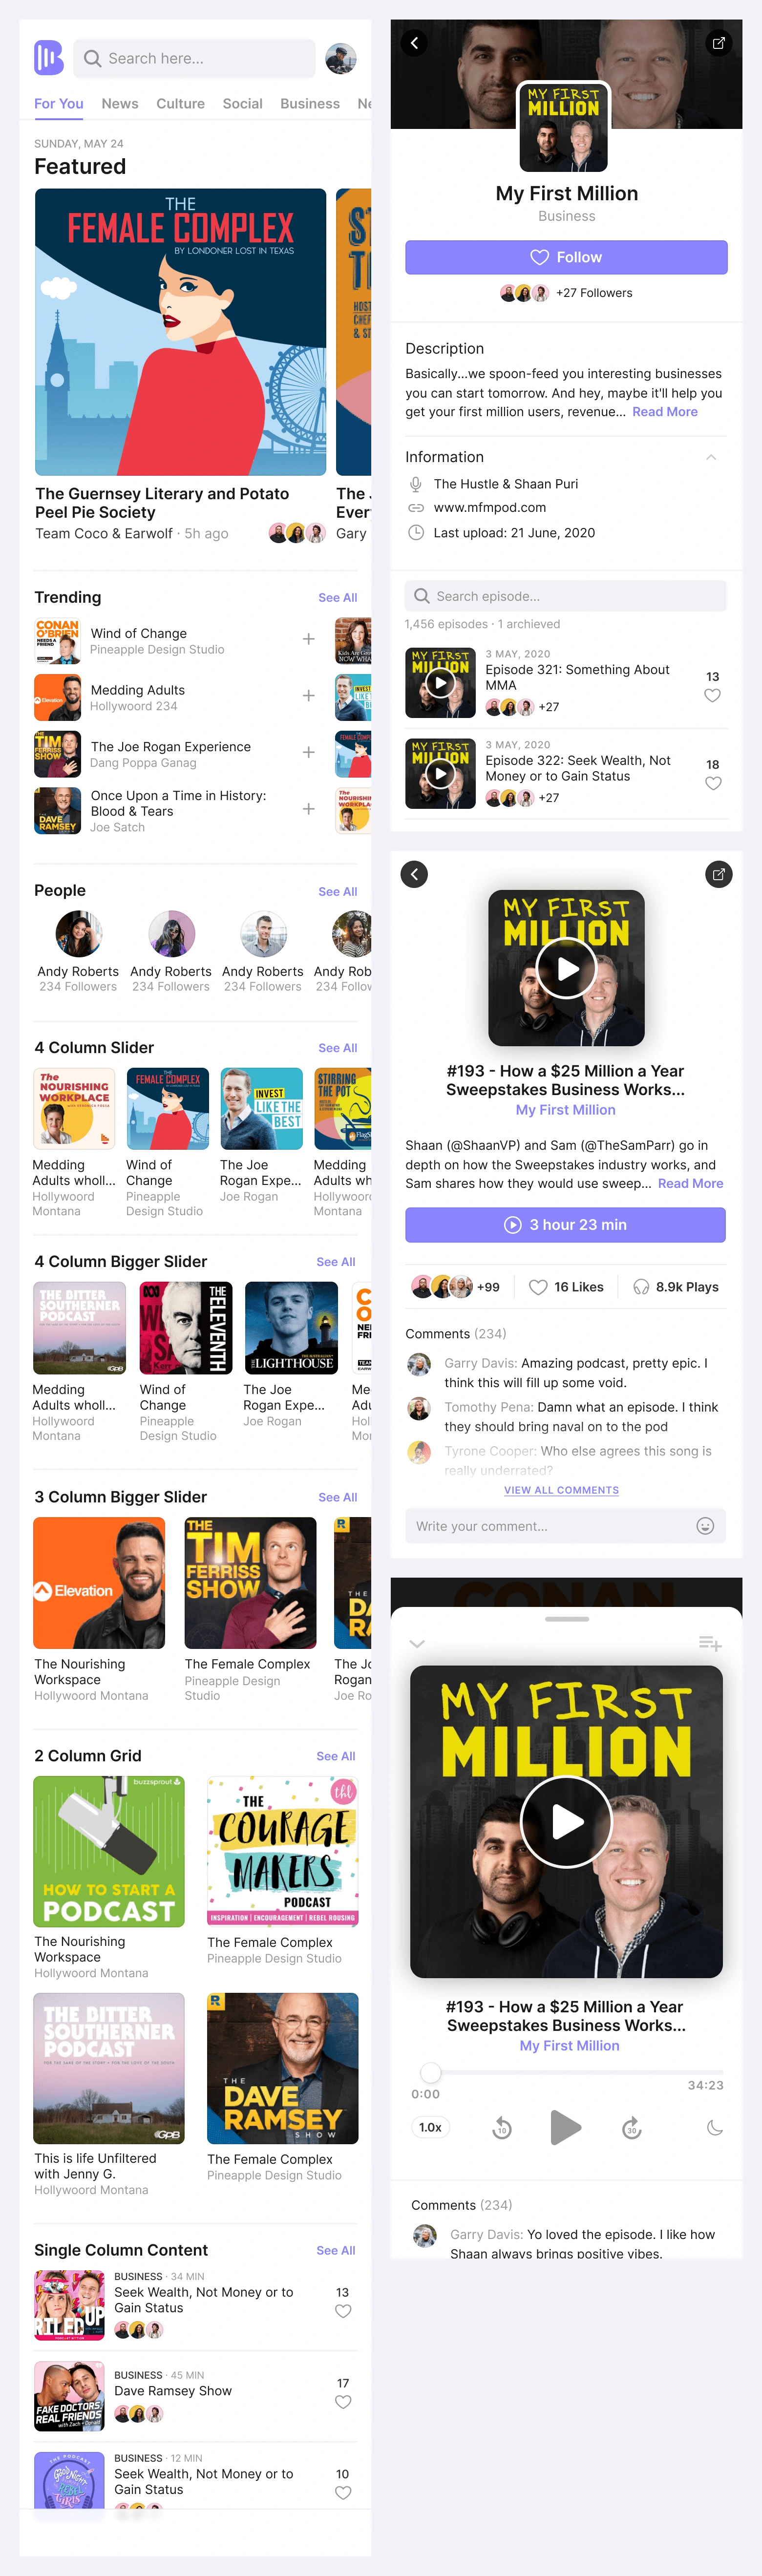Toggle sleep timer moon icon
Screen dimensions: 762x2576
click(x=714, y=2127)
